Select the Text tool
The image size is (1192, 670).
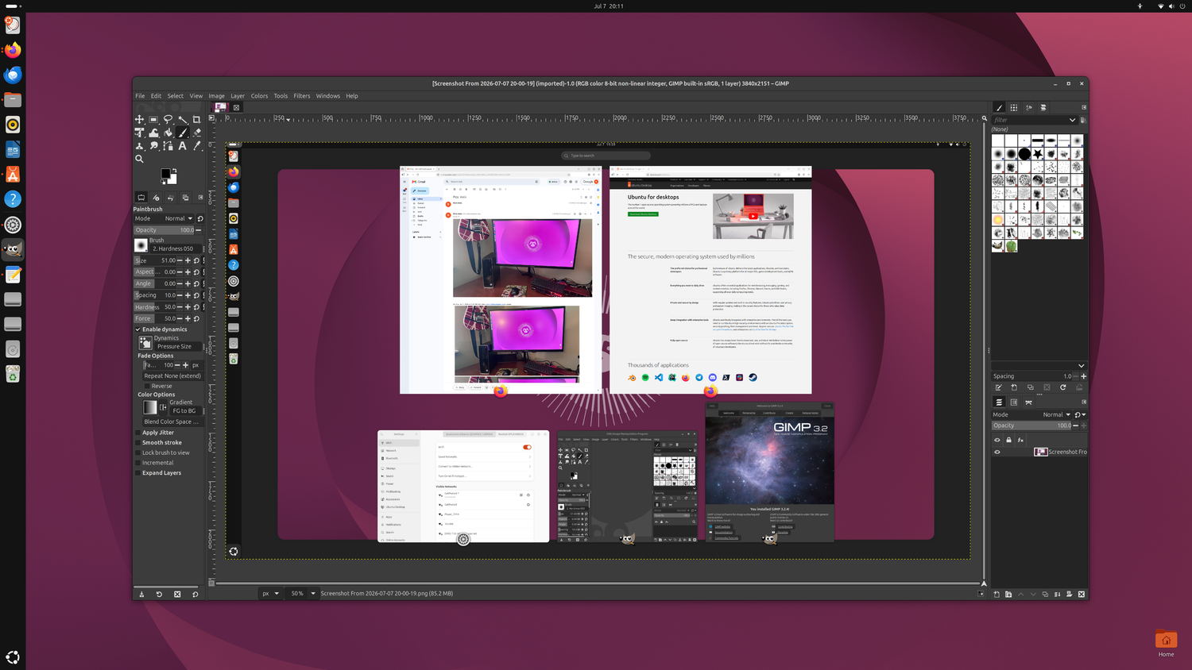point(182,146)
